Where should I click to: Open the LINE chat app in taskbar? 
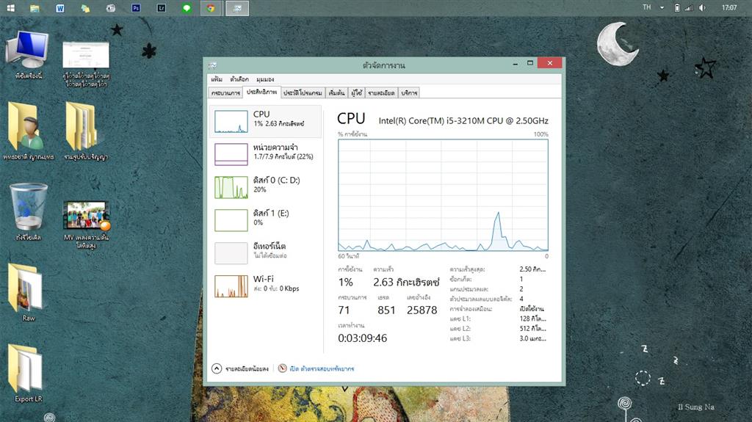tap(187, 8)
